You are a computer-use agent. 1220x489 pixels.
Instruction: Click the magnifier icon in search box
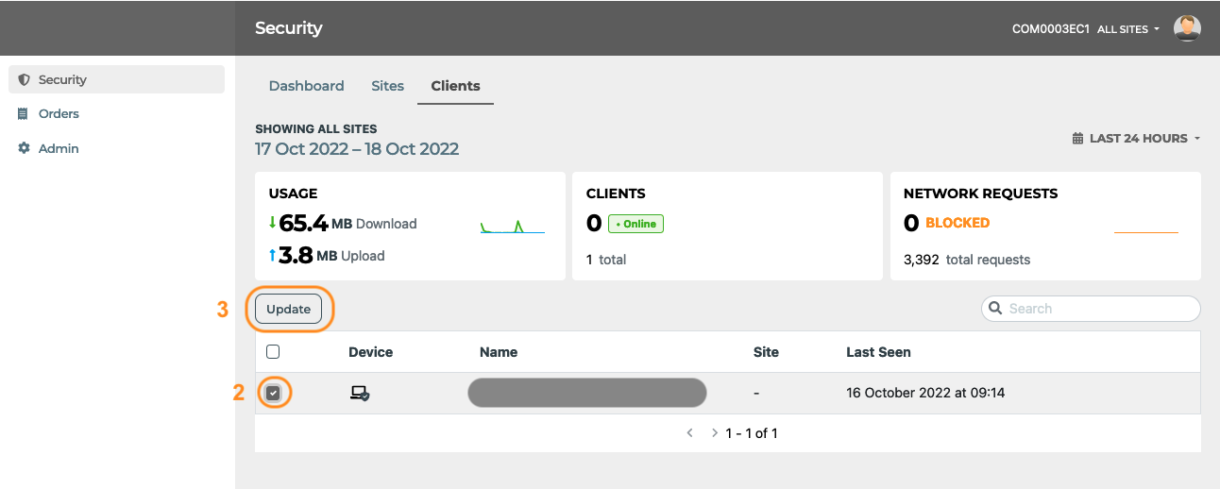coord(995,308)
